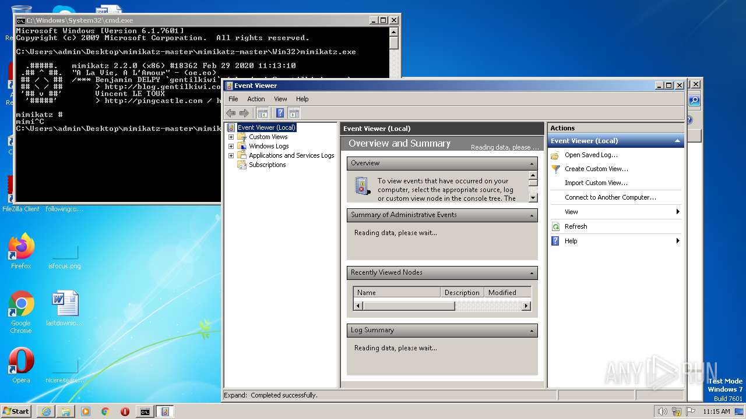Open Chrome from the taskbar
Image resolution: width=746 pixels, height=419 pixels.
tap(105, 411)
